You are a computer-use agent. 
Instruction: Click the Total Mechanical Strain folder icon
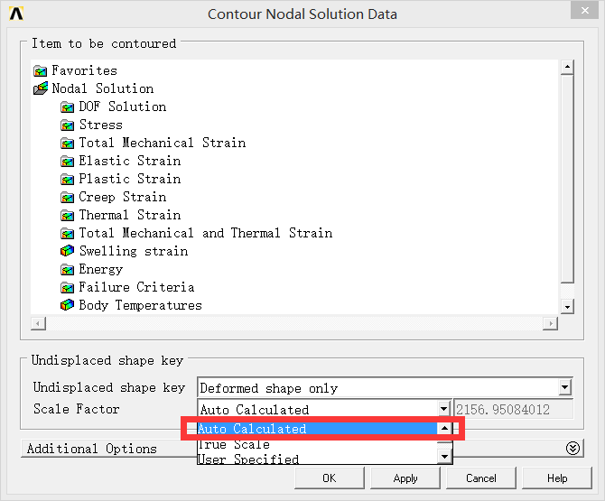click(67, 144)
